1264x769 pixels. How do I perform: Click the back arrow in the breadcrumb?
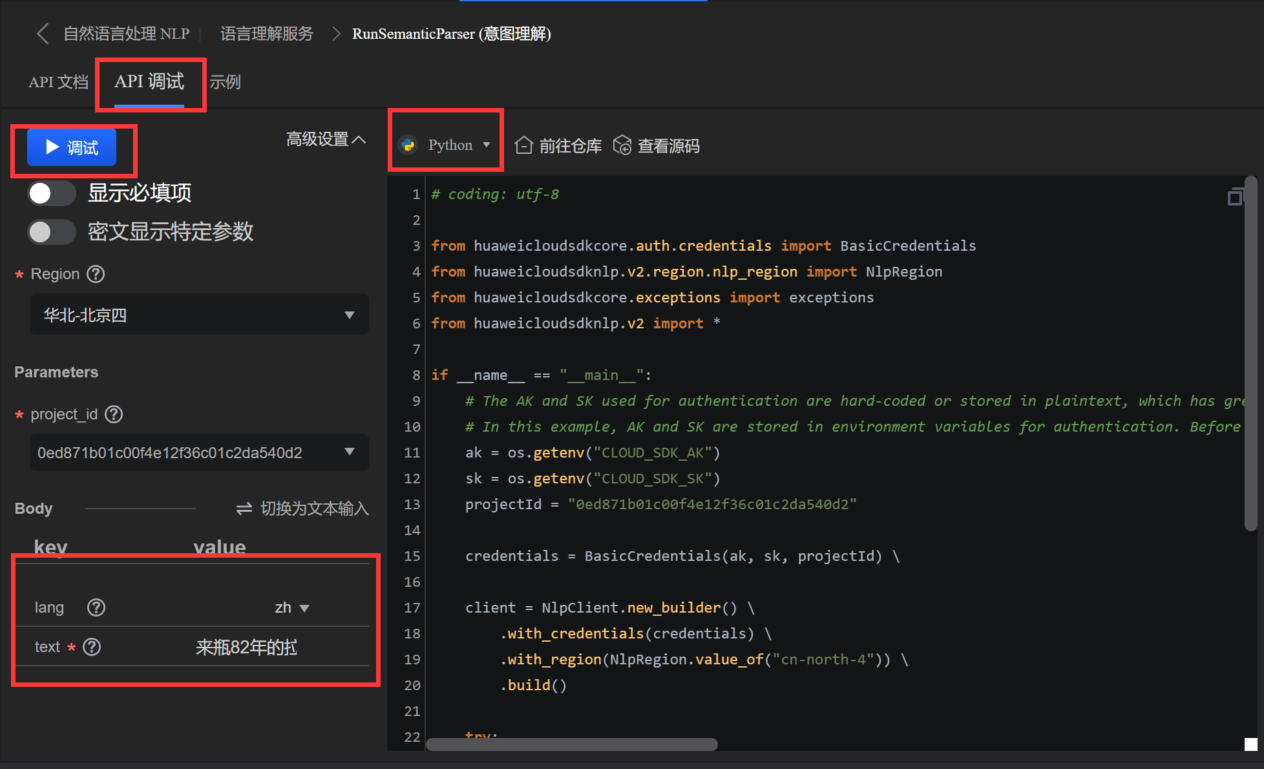click(x=43, y=34)
